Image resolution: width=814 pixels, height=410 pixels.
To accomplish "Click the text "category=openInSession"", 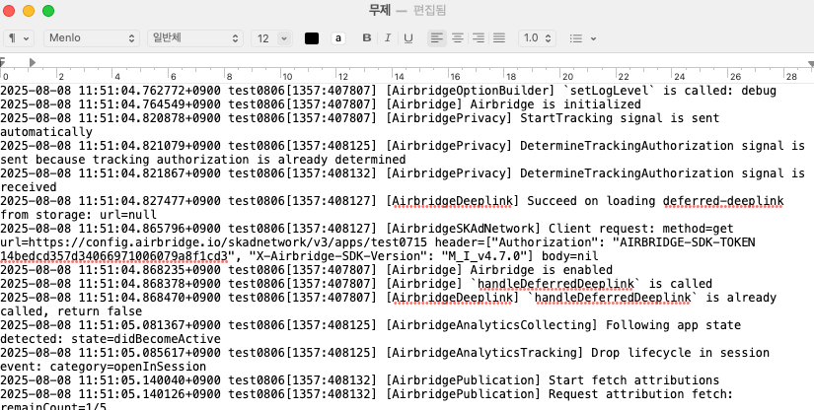I will (x=128, y=367).
